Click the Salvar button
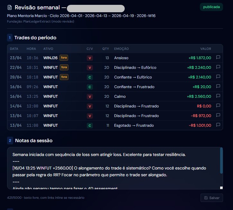The width and height of the screenshot is (233, 210). point(211,198)
